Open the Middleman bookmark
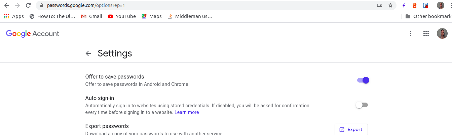 point(190,16)
